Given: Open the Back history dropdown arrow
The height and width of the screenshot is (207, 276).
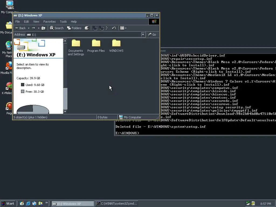Looking at the screenshot, I should coord(29,28).
